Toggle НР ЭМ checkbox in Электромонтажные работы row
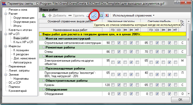The image size is (193, 105). (125, 62)
